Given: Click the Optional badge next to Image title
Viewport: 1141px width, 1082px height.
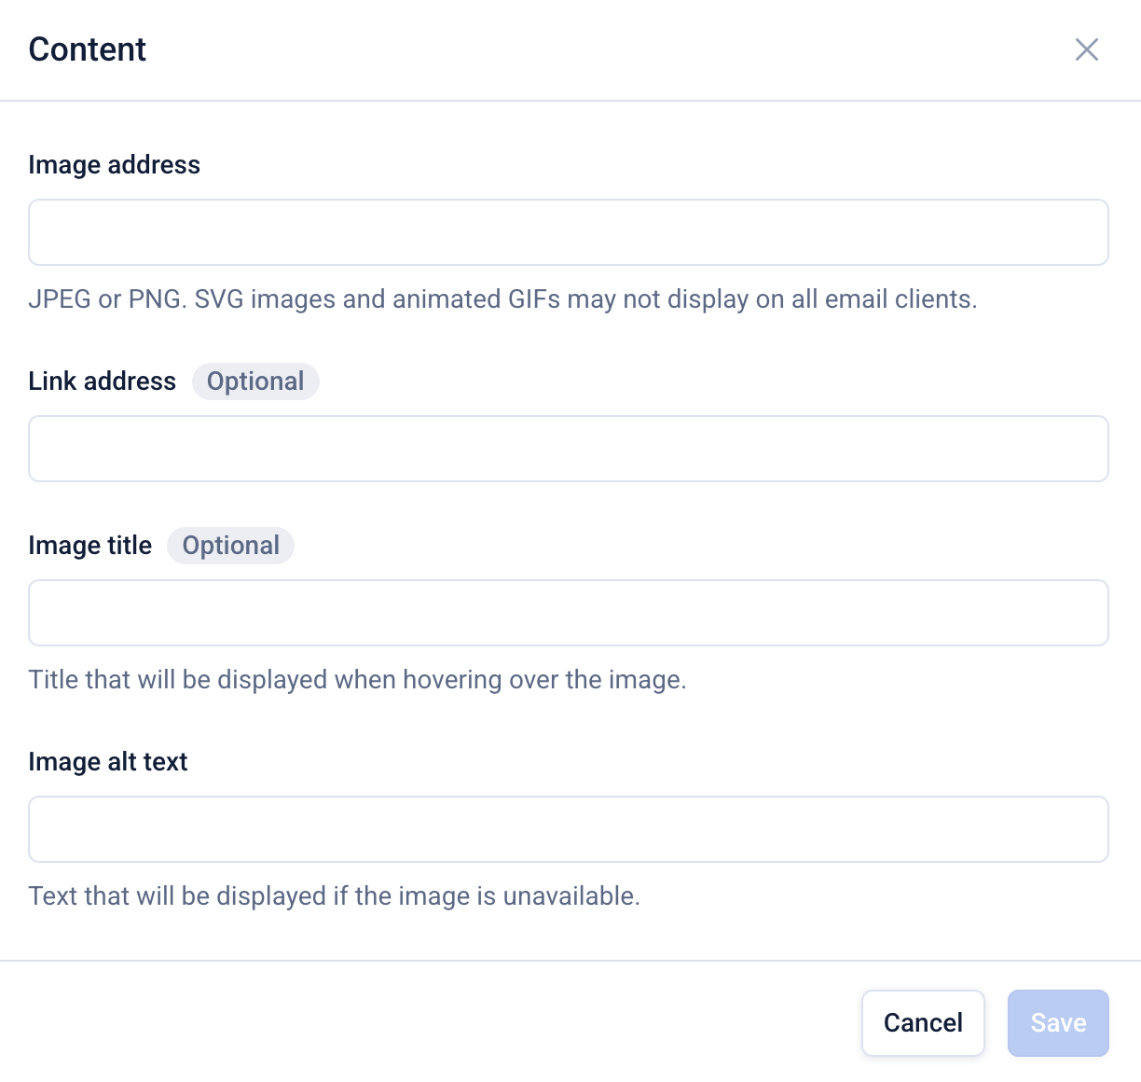Looking at the screenshot, I should (x=230, y=546).
